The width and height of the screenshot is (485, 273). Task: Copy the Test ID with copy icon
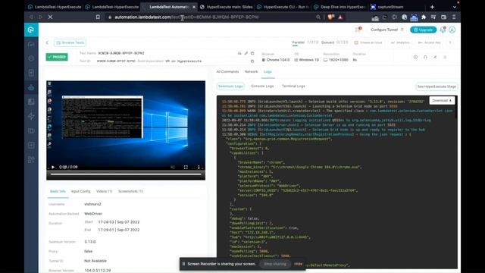click(252, 61)
